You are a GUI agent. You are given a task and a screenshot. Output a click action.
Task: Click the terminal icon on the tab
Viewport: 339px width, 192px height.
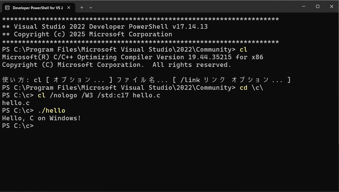(x=7, y=8)
